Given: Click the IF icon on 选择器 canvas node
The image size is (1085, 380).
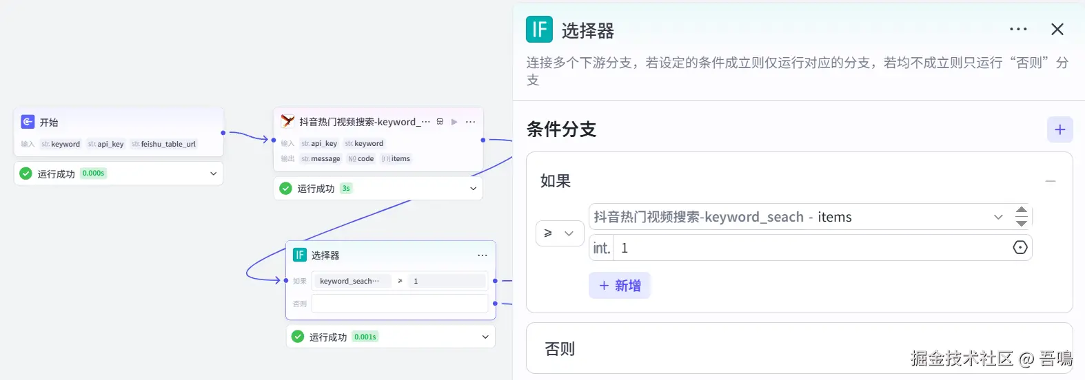Looking at the screenshot, I should click(300, 255).
